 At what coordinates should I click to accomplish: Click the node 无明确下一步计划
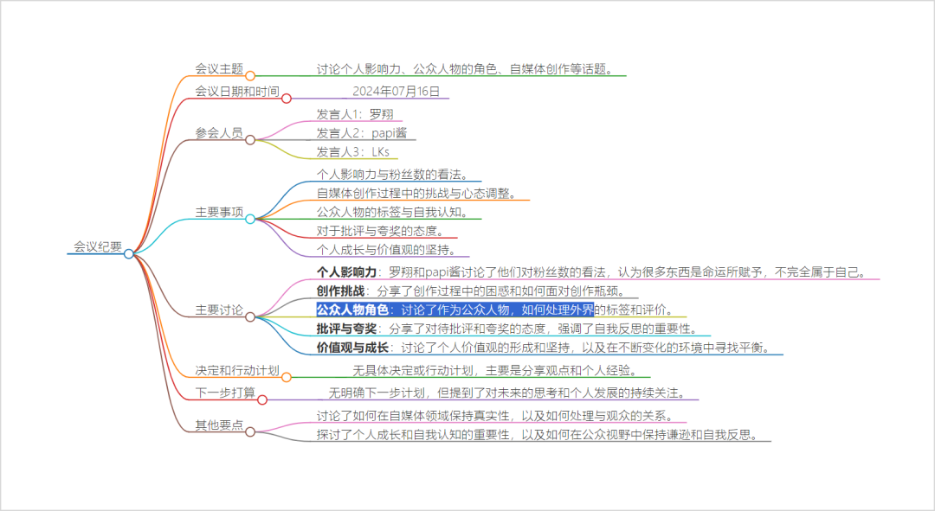[508, 393]
